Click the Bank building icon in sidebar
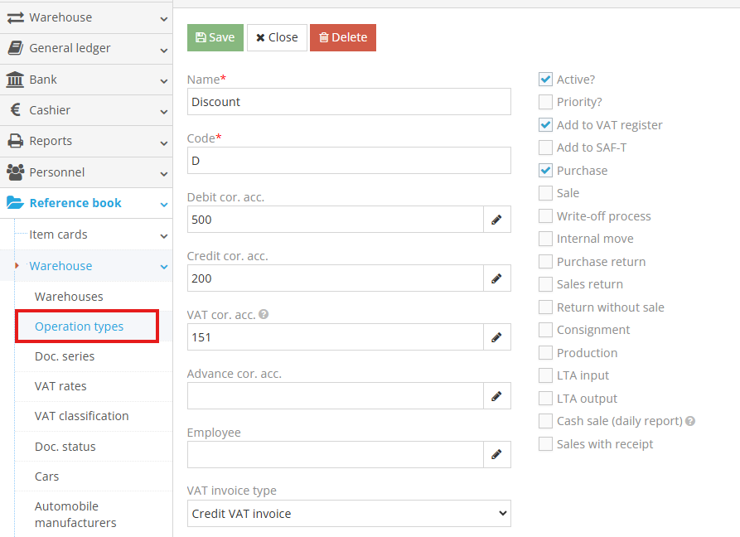Image resolution: width=740 pixels, height=537 pixels. pos(15,80)
